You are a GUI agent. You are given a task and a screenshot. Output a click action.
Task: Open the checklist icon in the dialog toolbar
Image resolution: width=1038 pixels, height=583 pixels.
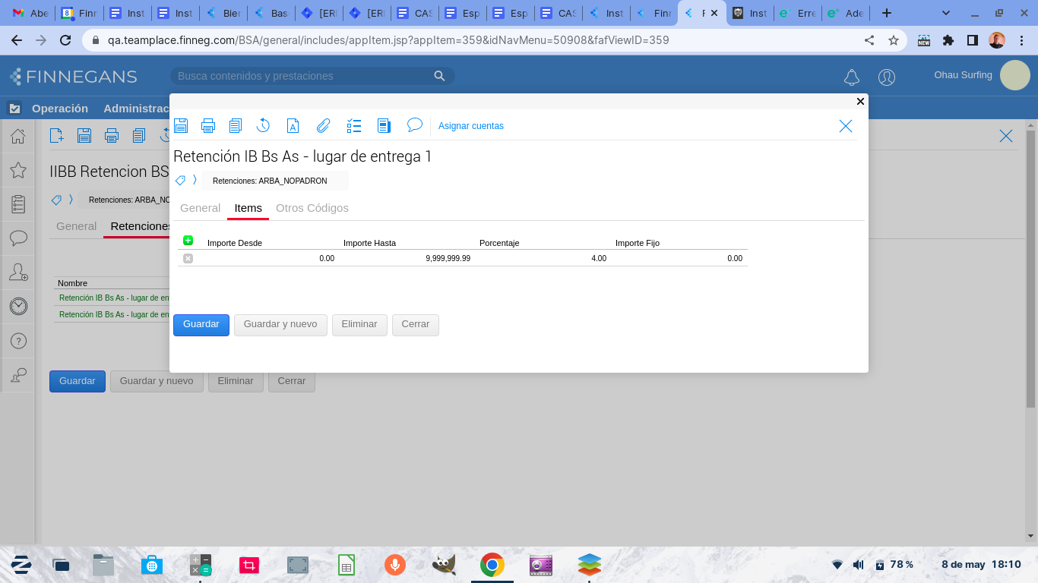point(353,126)
